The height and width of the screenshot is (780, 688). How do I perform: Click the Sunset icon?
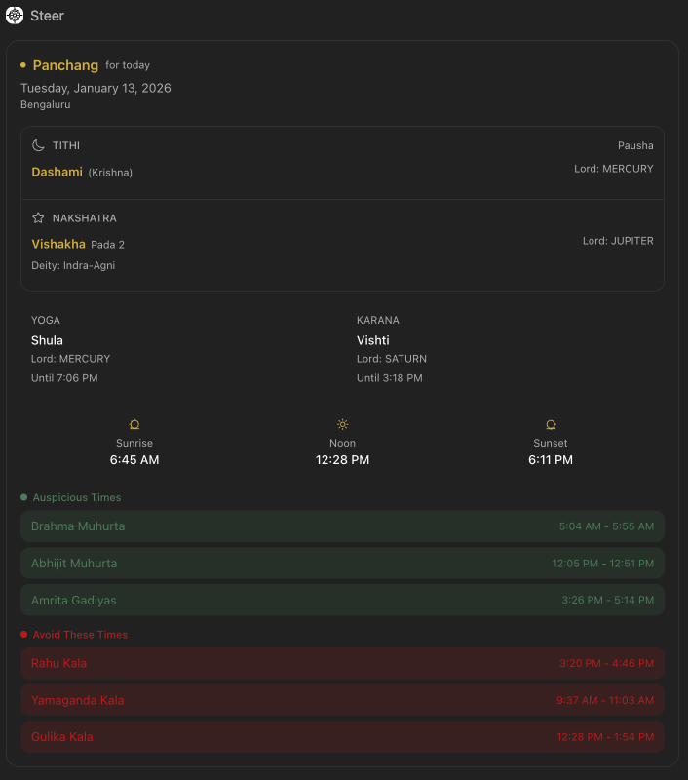551,425
